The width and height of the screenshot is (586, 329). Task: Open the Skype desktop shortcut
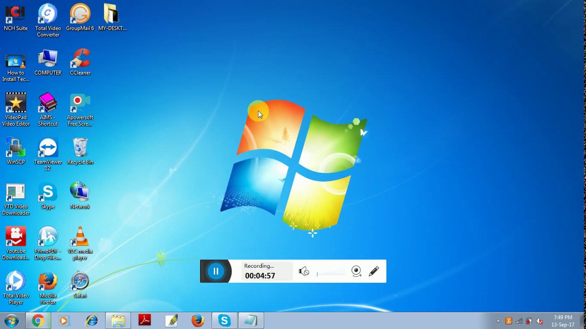(48, 196)
